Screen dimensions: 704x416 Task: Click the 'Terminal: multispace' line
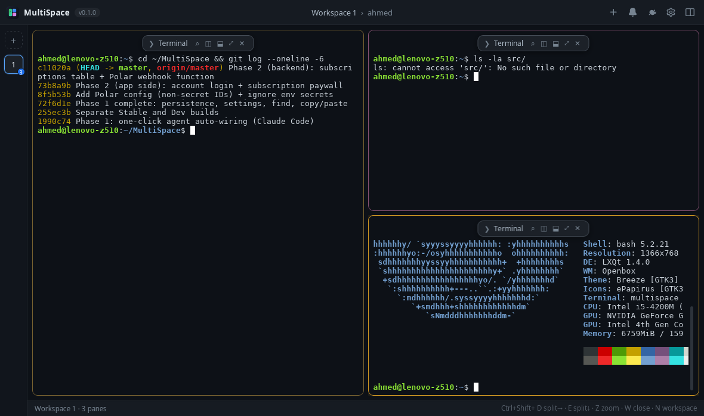tap(631, 298)
